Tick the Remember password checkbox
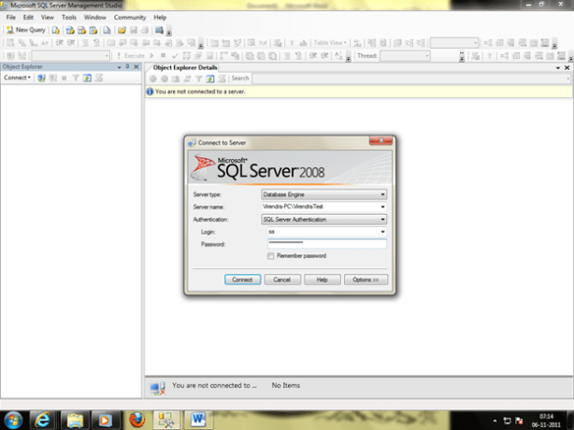 (x=270, y=255)
